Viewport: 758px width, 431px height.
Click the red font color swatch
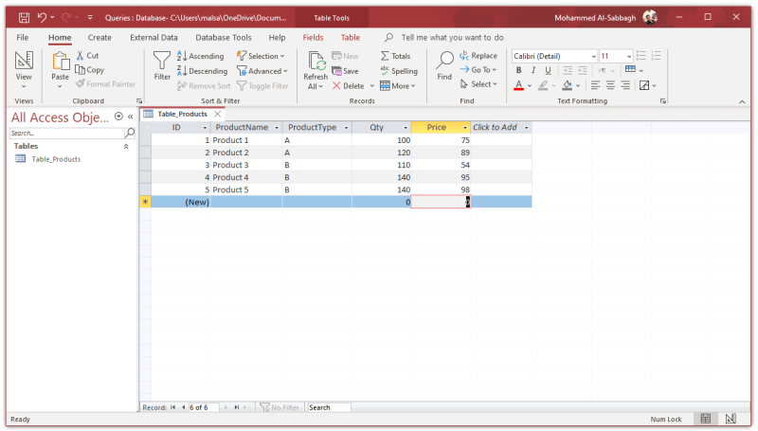tap(518, 86)
